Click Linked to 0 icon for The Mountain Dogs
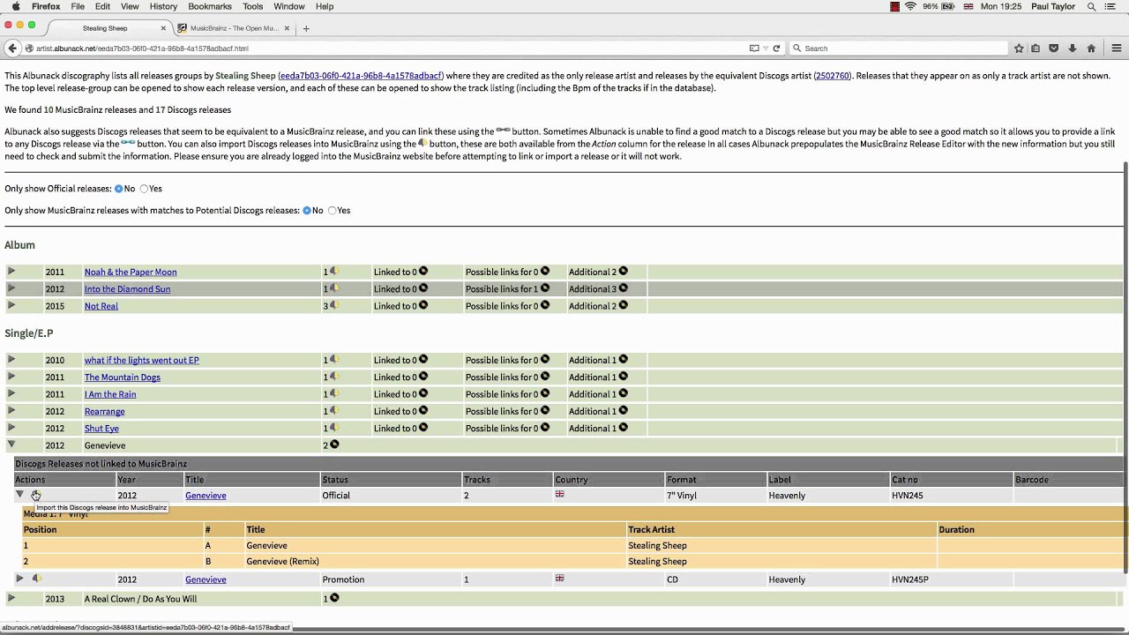Viewport: 1129px width, 635px height. (423, 377)
